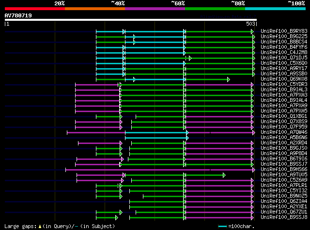
Task: Select subject label UniRef100_A9P8D4
Action: click(284, 154)
